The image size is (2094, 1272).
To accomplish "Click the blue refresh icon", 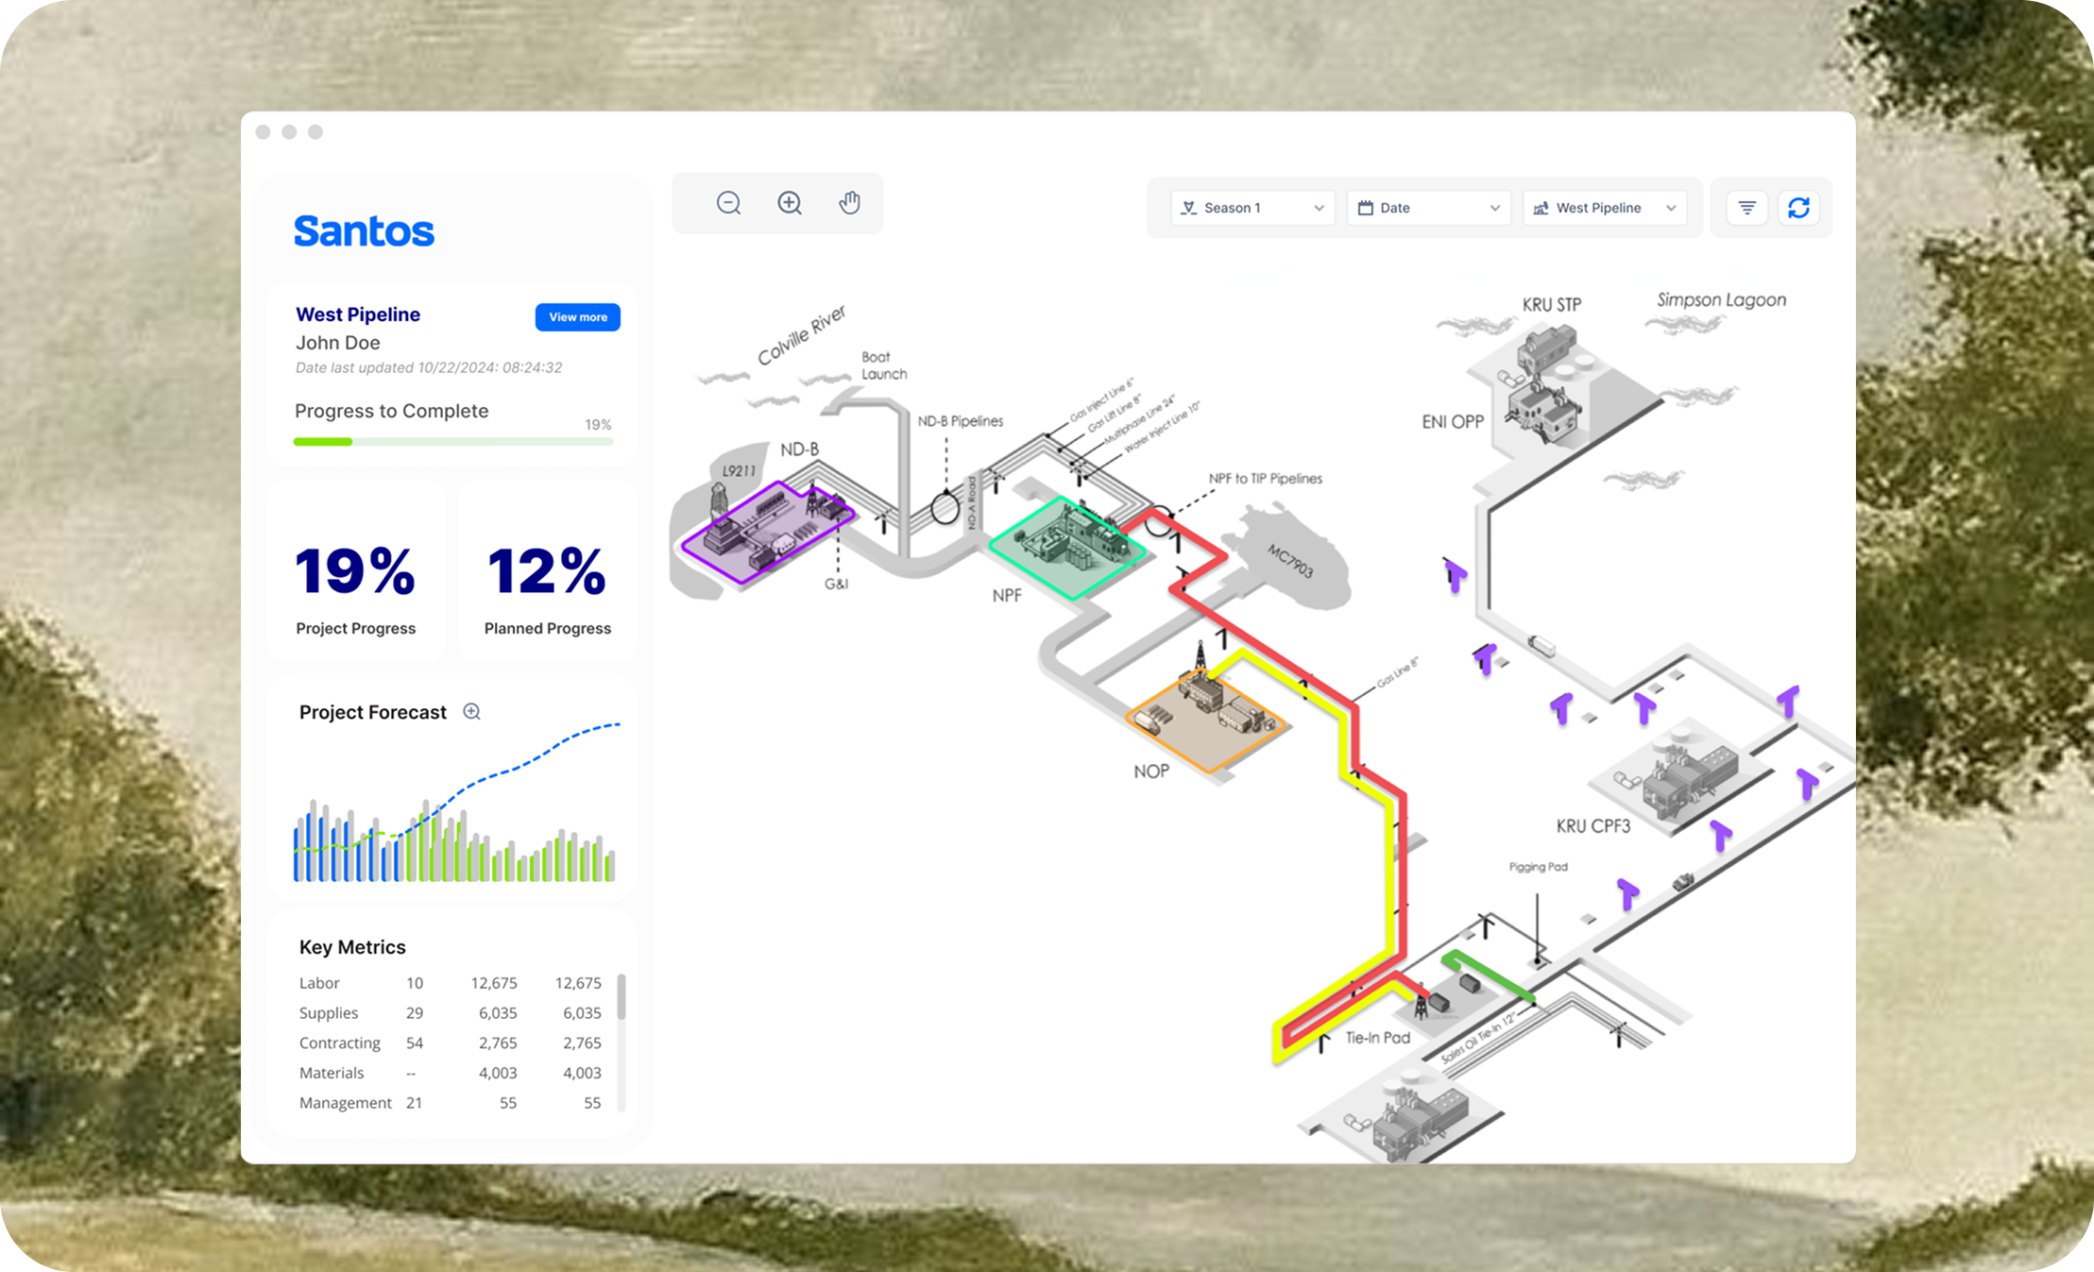I will (1798, 208).
